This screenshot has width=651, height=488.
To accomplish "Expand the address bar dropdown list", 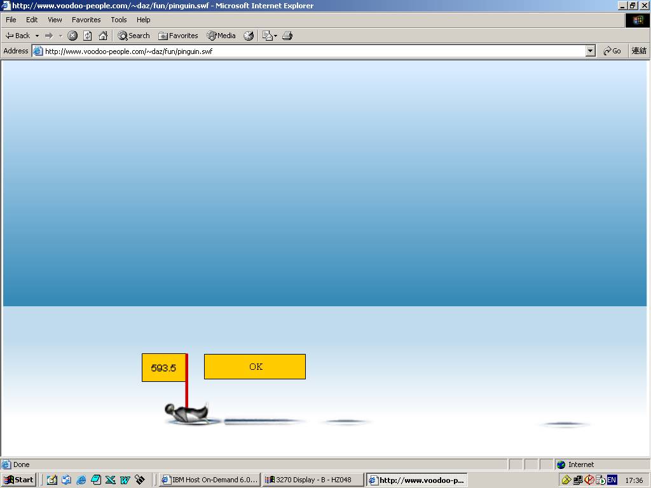I will pos(591,51).
